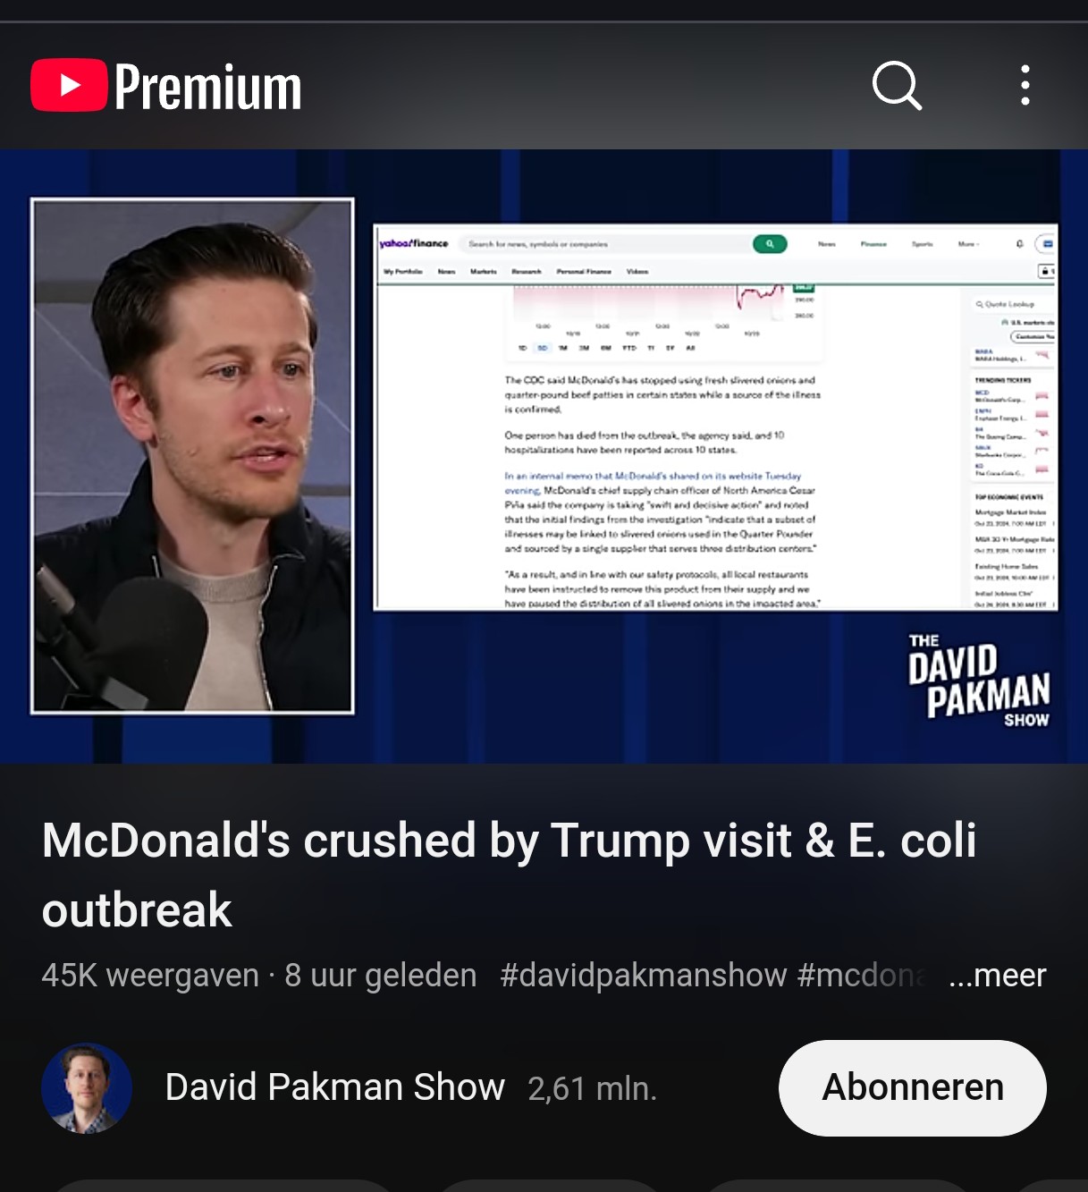
Task: Expand description with ...meer
Action: click(998, 976)
